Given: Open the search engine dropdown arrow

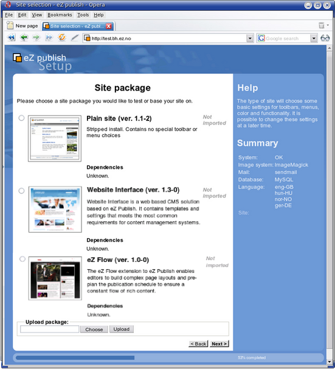Looking at the screenshot, I should [314, 38].
